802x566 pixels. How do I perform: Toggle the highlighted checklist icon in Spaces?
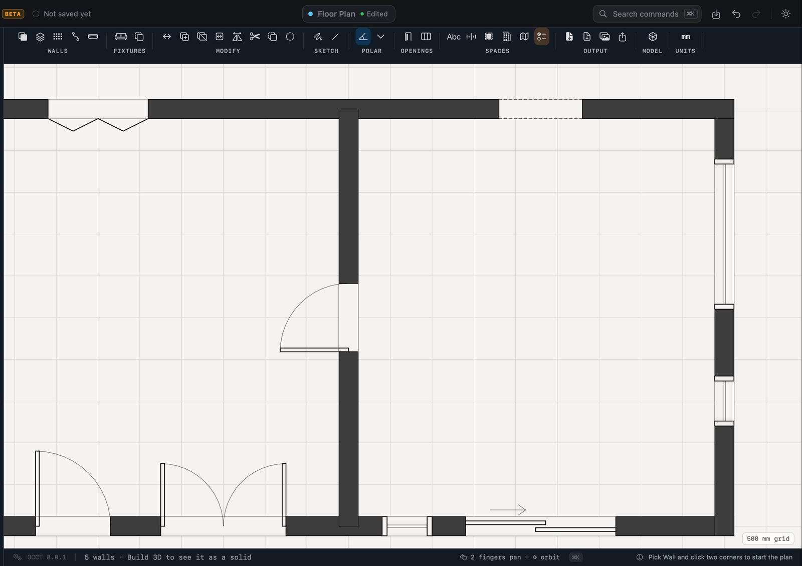point(541,37)
